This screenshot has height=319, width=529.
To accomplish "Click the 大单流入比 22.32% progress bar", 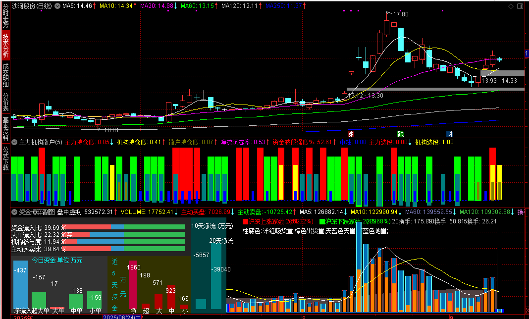I will [x=123, y=234].
